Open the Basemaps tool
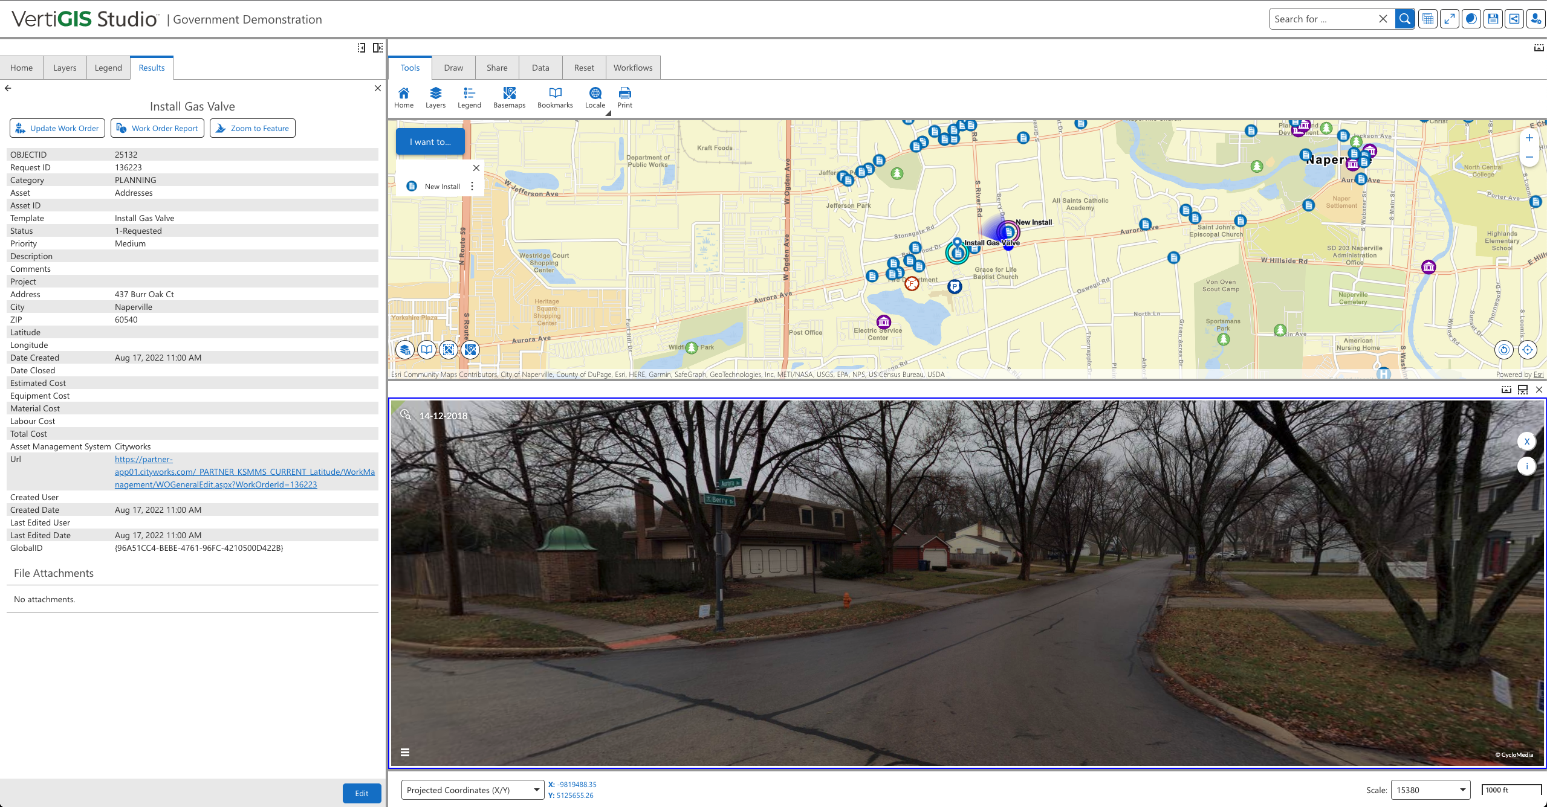Screen dimensions: 1547x807 pos(509,97)
